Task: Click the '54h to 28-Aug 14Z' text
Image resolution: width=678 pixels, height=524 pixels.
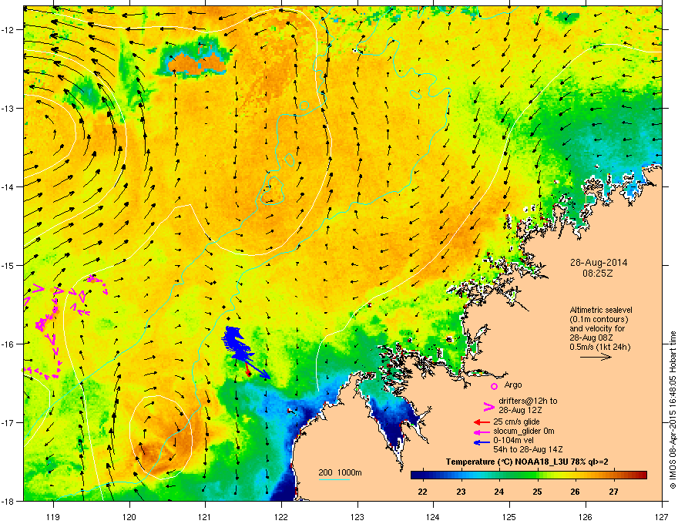Action: (528, 449)
